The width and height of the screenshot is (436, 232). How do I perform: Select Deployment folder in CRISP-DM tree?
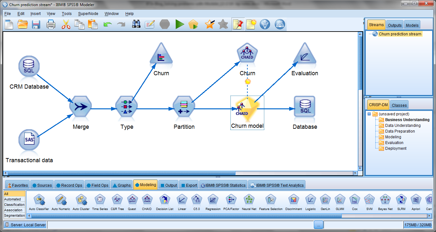click(x=396, y=149)
